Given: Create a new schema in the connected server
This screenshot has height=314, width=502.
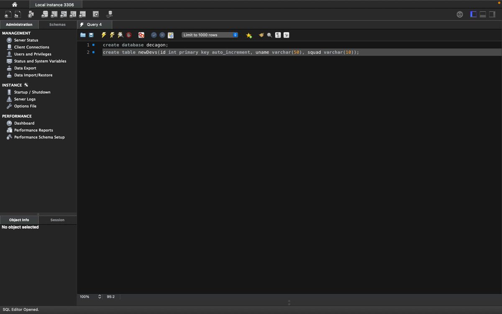Looking at the screenshot, I should (44, 14).
